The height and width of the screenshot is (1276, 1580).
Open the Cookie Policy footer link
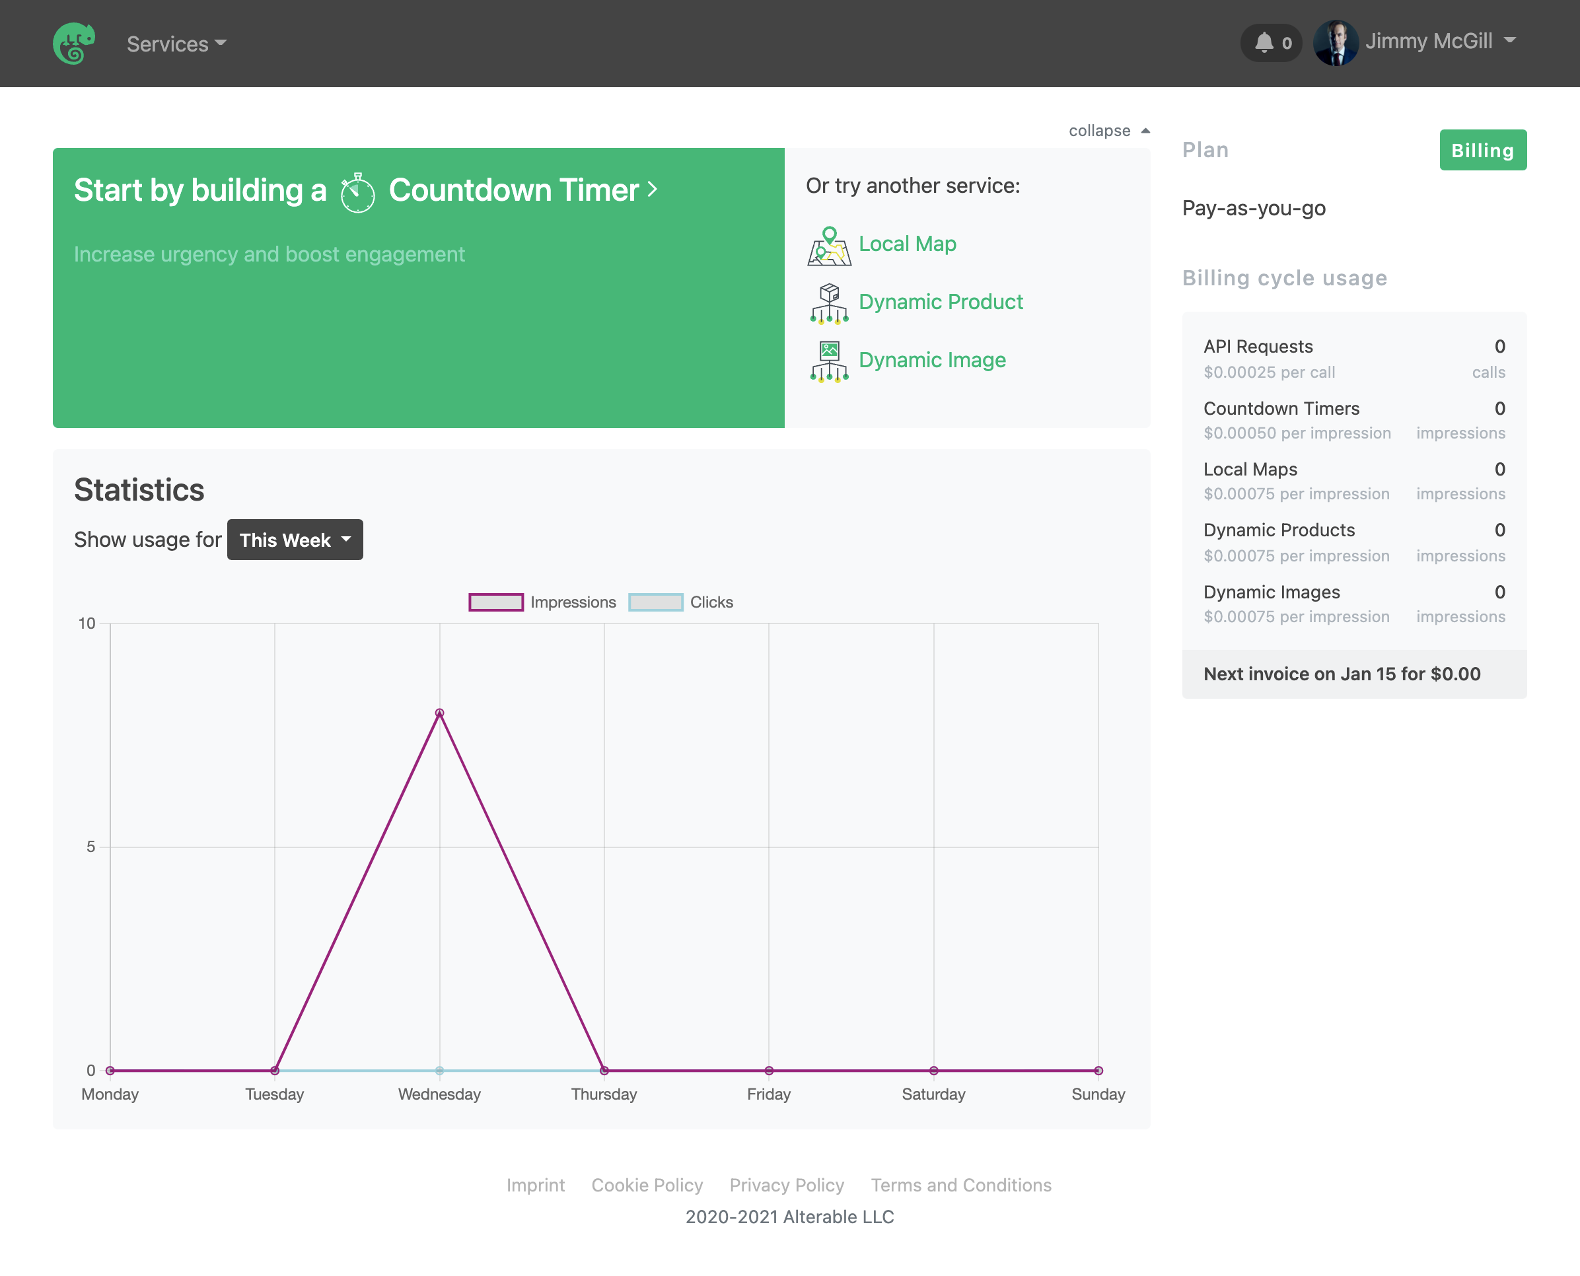point(647,1185)
